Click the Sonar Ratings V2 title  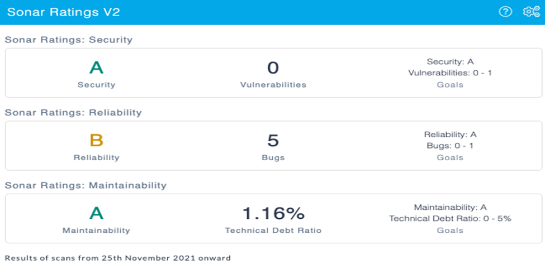tap(64, 12)
